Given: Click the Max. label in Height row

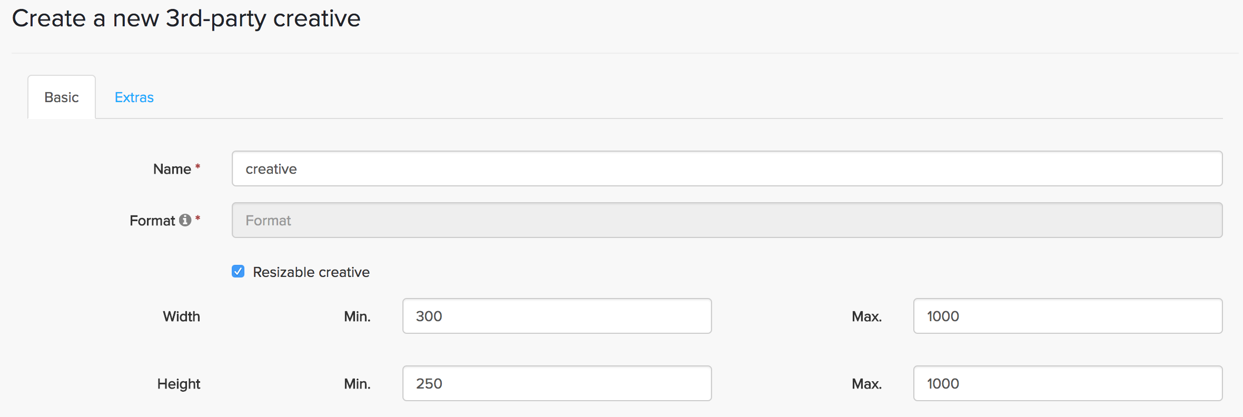Looking at the screenshot, I should (x=866, y=384).
